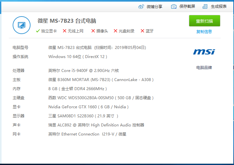Click the 电脑型号 row label
Image resolution: width=234 pixels, height=165 pixels.
click(20, 48)
